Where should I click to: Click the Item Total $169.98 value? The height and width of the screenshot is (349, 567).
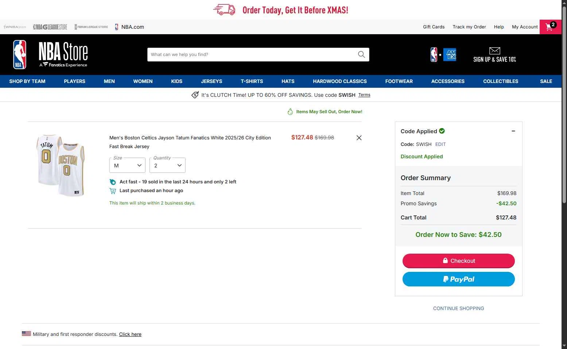507,193
